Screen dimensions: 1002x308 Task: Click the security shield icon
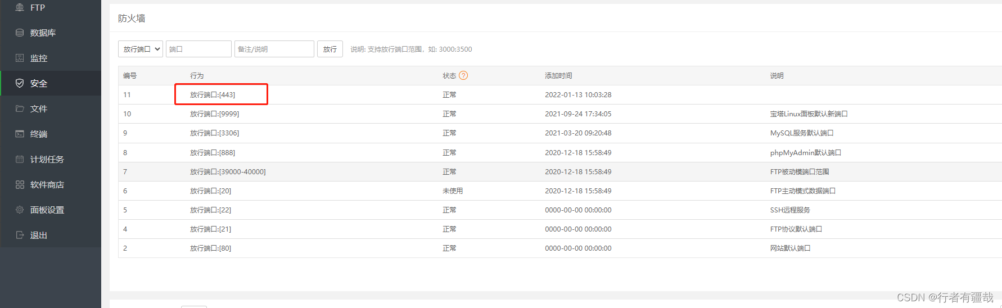[20, 83]
